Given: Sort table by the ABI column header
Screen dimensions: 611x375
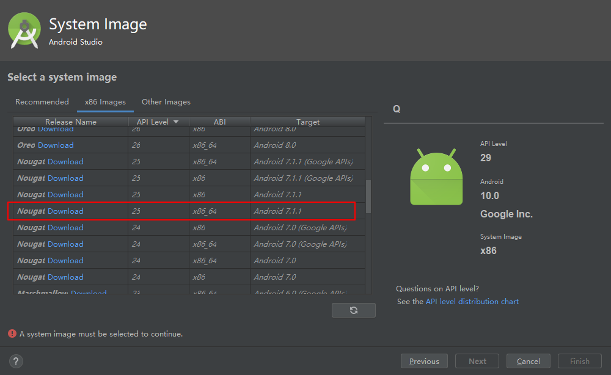Looking at the screenshot, I should 220,122.
